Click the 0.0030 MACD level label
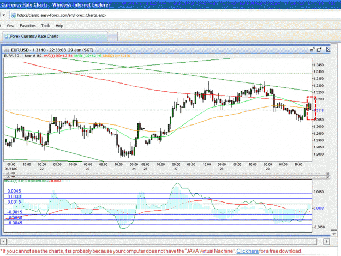 click(x=14, y=197)
